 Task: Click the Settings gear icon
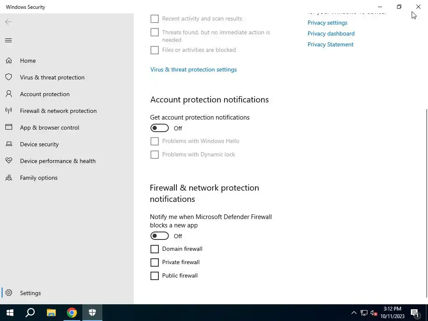9,293
